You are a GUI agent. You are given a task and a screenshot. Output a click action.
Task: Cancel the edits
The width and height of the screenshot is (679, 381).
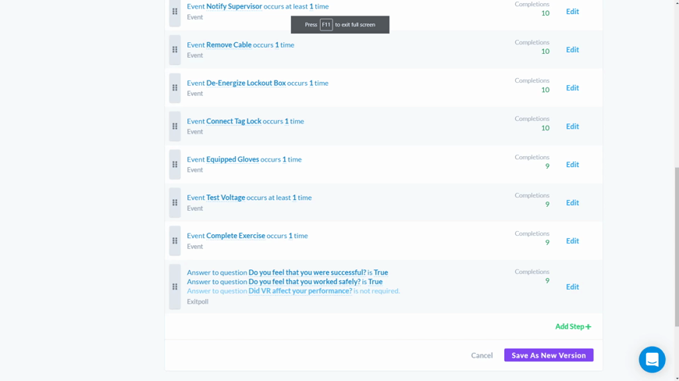click(482, 355)
